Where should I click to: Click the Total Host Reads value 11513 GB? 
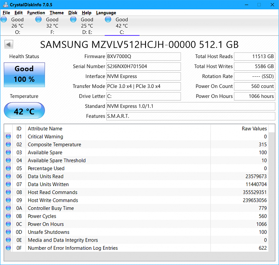click(254, 57)
